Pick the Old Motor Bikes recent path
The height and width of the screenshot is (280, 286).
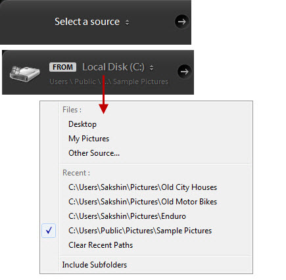[x=143, y=202]
